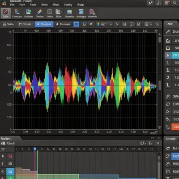Select the Uble pencil tool icon
This screenshot has width=179, height=179.
click(x=6, y=13)
